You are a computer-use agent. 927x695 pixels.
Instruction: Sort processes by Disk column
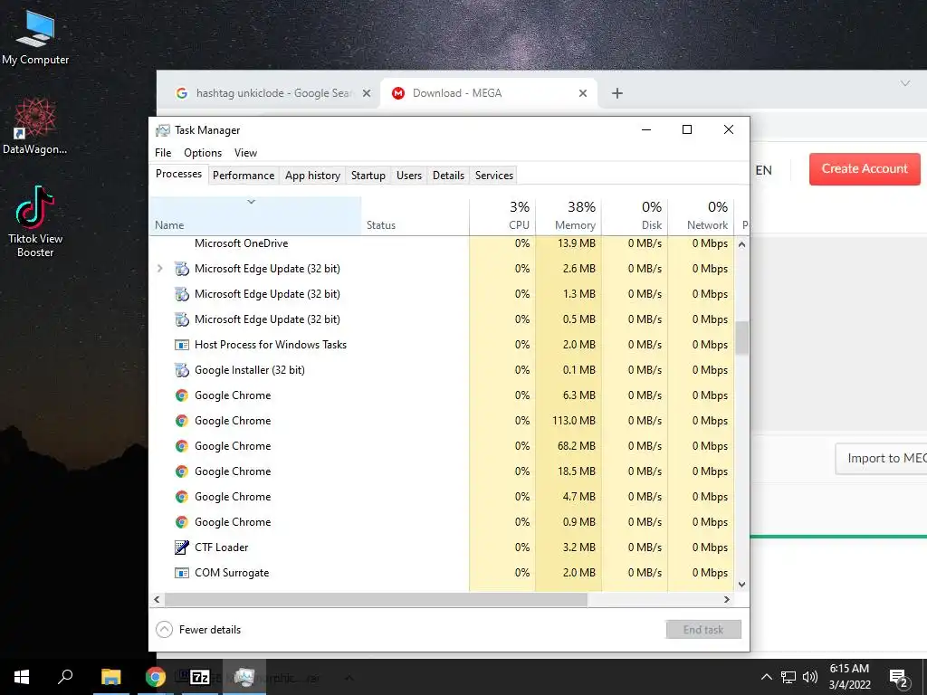[x=635, y=215]
